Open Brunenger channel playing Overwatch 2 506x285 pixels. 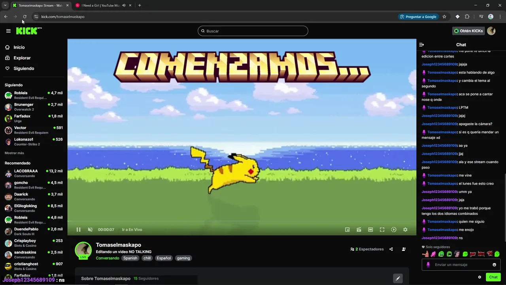coord(34,107)
